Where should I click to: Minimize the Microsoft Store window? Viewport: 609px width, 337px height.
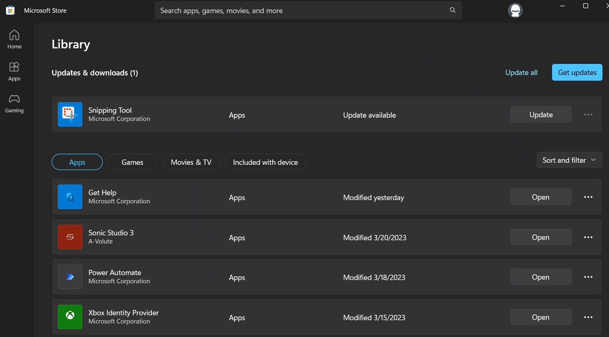[562, 6]
